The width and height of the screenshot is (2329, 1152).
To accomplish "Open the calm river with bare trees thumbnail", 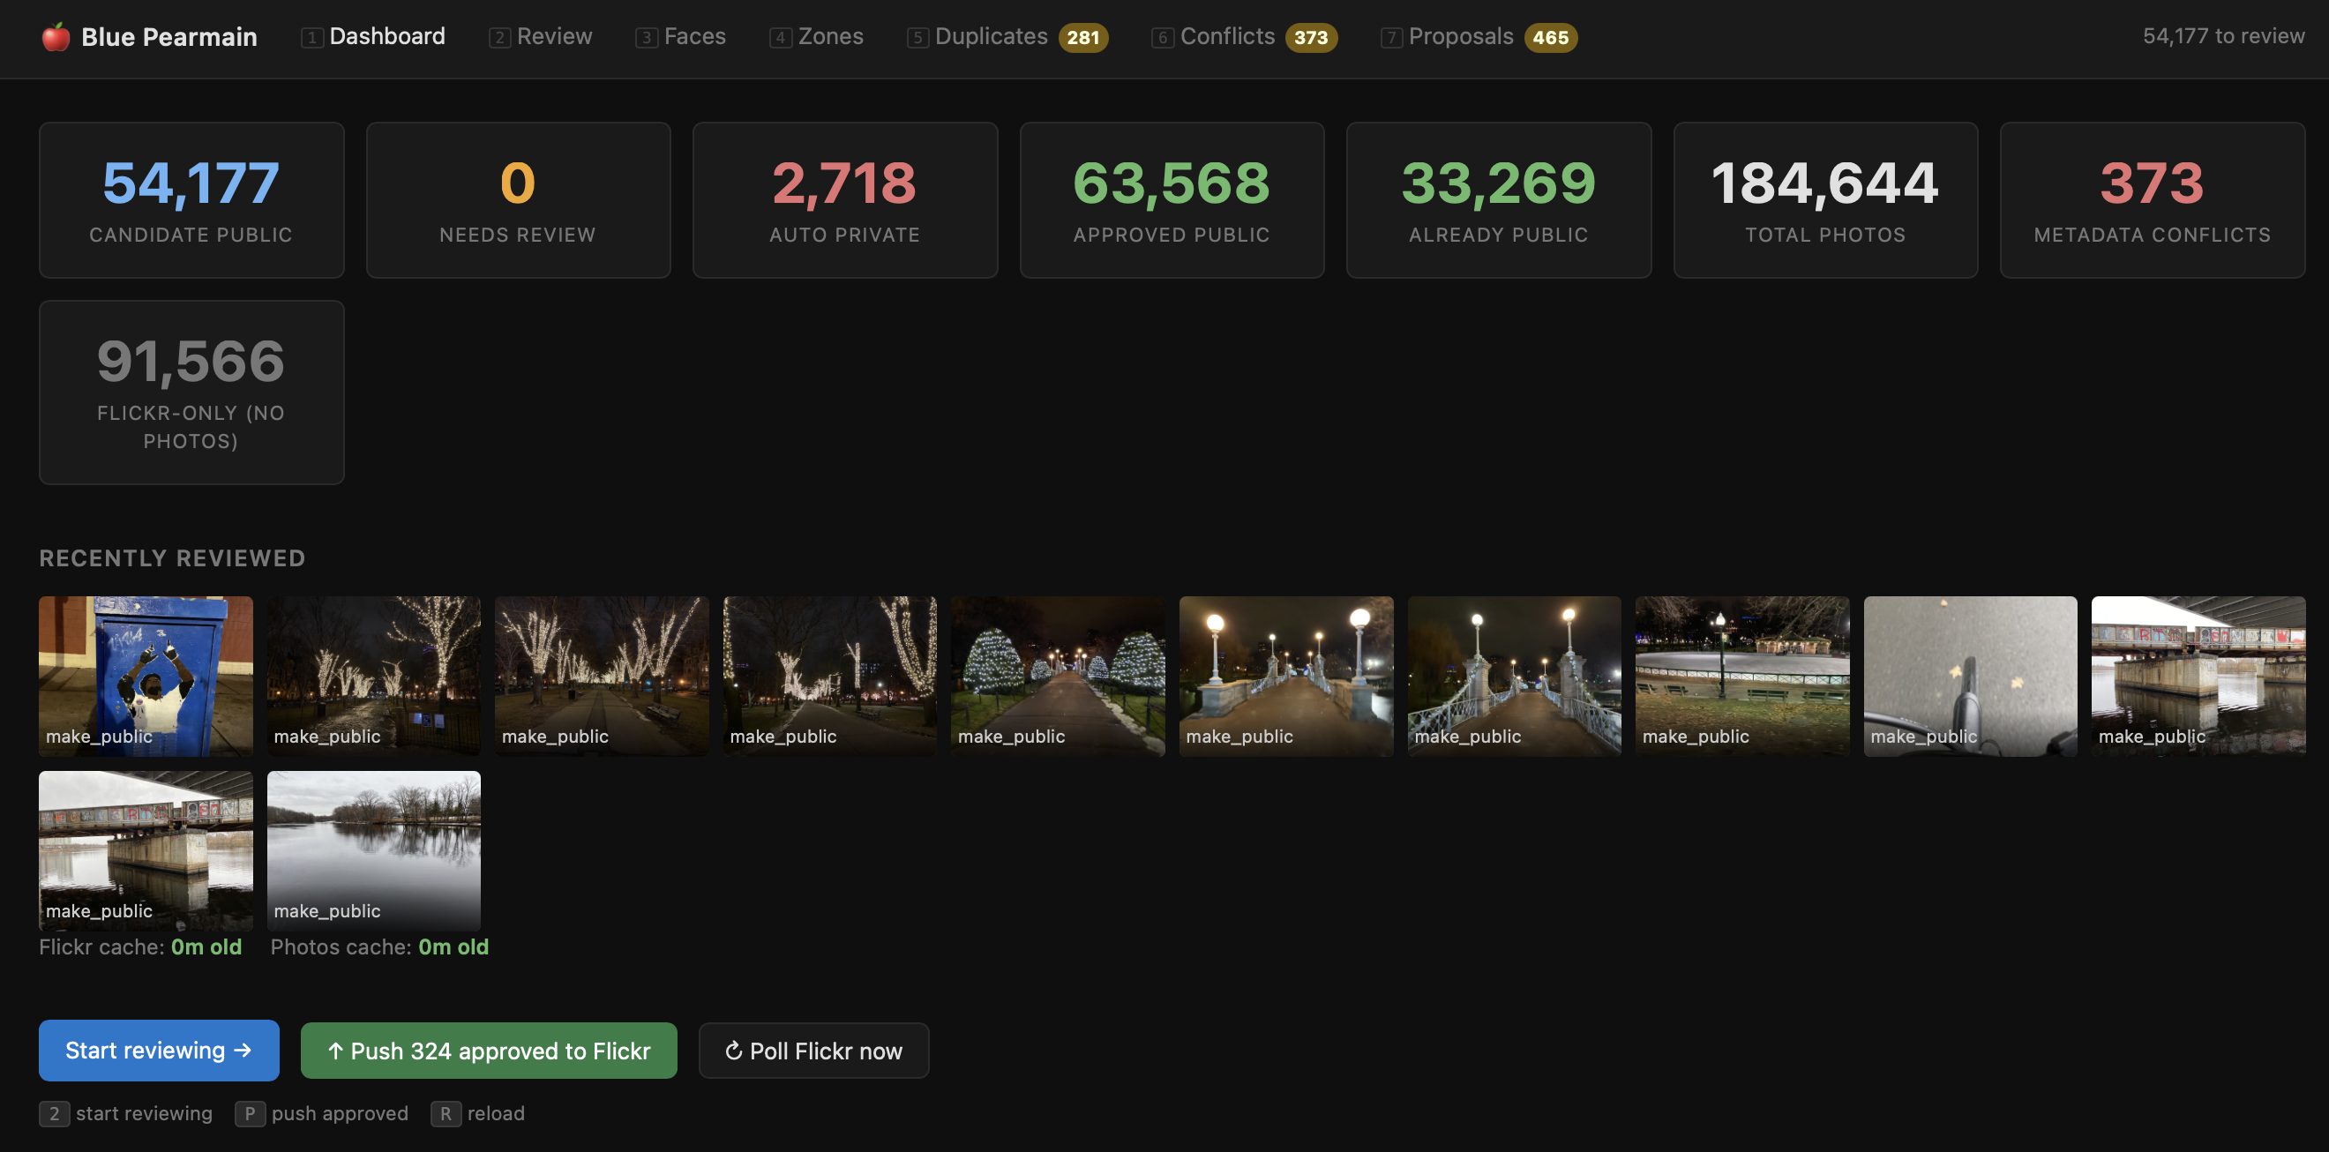I will pyautogui.click(x=373, y=851).
